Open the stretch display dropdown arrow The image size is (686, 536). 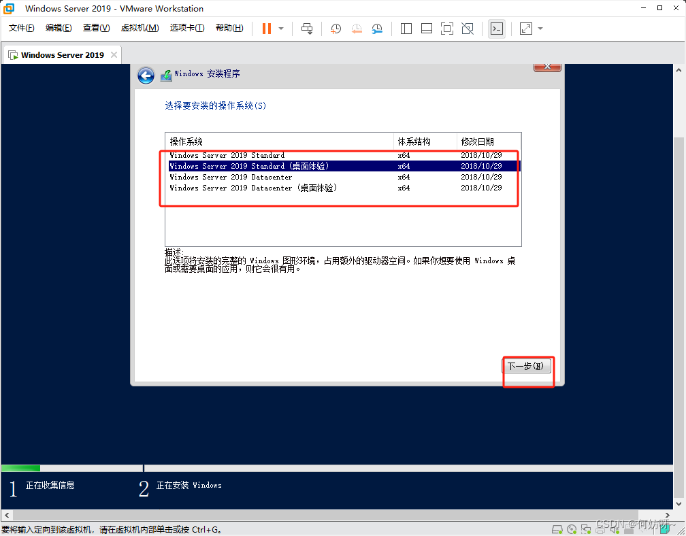pyautogui.click(x=540, y=29)
